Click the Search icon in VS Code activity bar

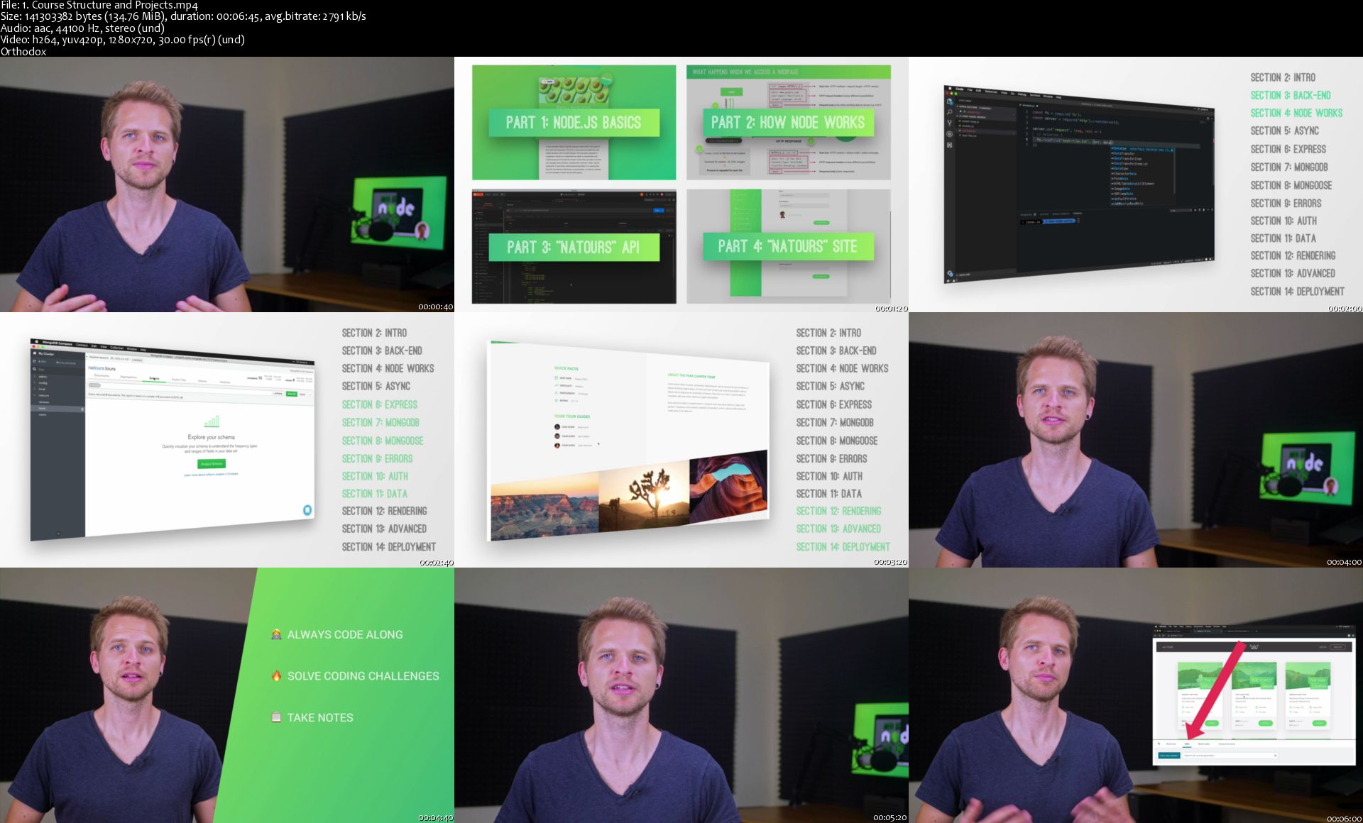[x=949, y=111]
